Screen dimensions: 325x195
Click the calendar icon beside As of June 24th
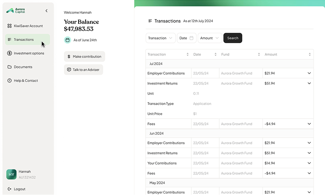[67, 40]
